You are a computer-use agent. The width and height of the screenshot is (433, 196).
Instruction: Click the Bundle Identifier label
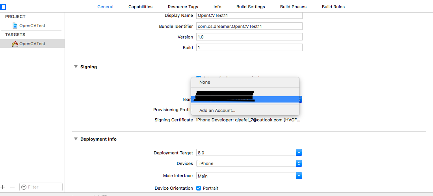[x=176, y=26]
